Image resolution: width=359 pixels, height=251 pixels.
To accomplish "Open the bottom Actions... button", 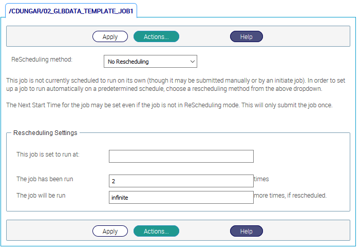I will click(x=156, y=231).
